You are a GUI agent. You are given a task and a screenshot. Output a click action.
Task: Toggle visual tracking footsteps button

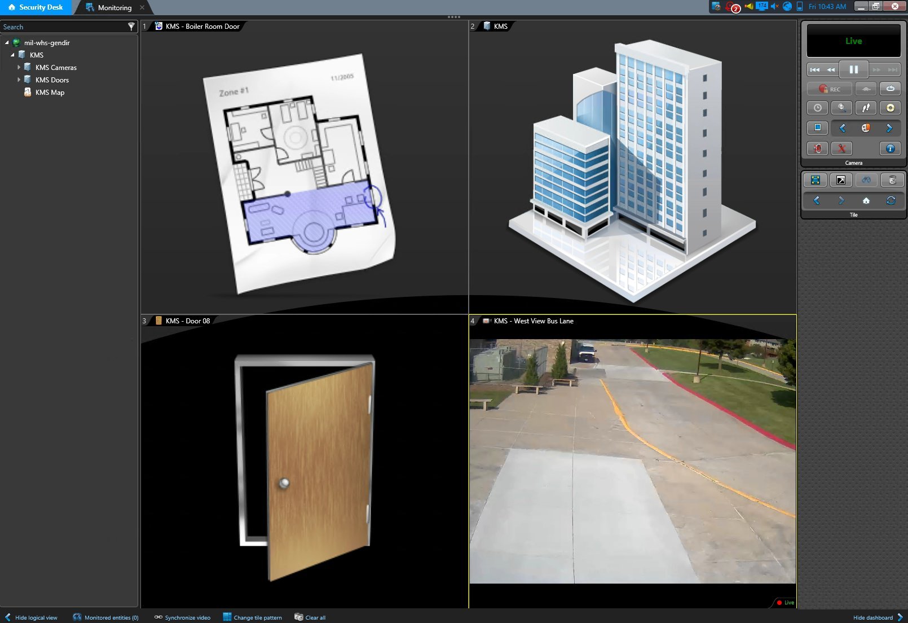[x=866, y=108]
